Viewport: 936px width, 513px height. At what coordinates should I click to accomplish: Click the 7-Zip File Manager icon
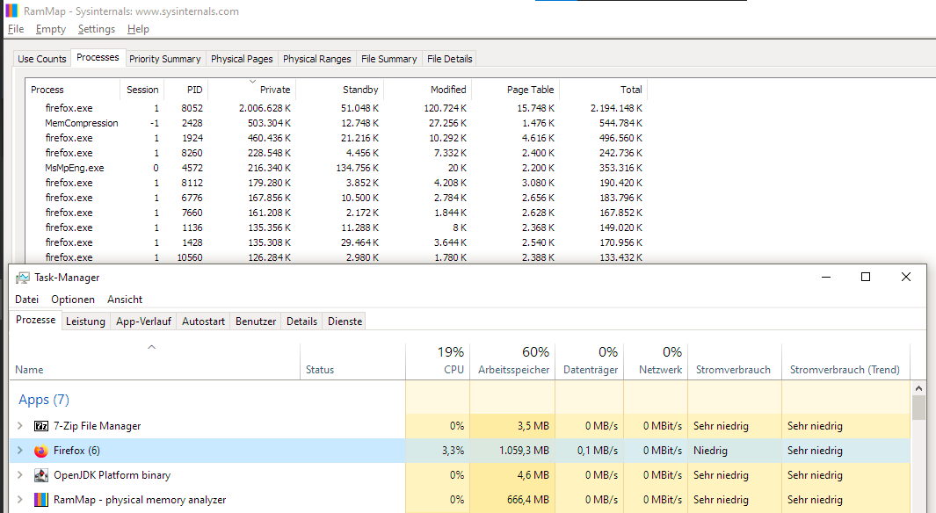[41, 426]
